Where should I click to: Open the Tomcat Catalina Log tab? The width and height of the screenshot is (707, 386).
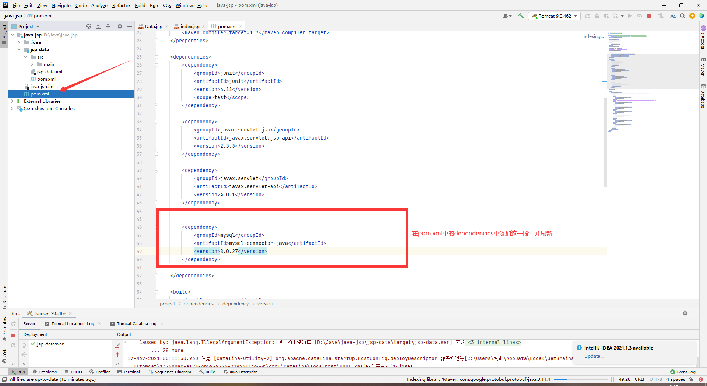(x=137, y=324)
